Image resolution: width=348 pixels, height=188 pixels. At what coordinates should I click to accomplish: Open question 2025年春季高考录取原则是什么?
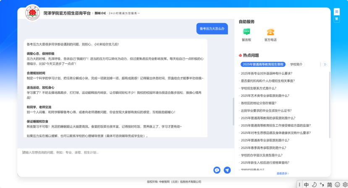tap(264, 148)
